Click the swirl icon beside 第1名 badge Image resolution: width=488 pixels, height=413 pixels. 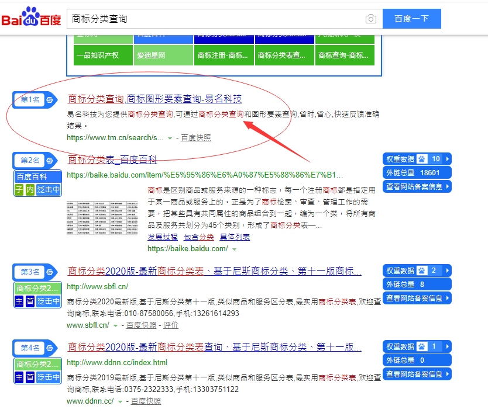[50, 100]
